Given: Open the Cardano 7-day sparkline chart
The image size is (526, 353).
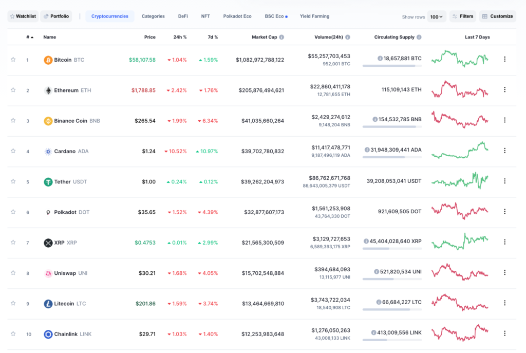Looking at the screenshot, I should (x=460, y=150).
